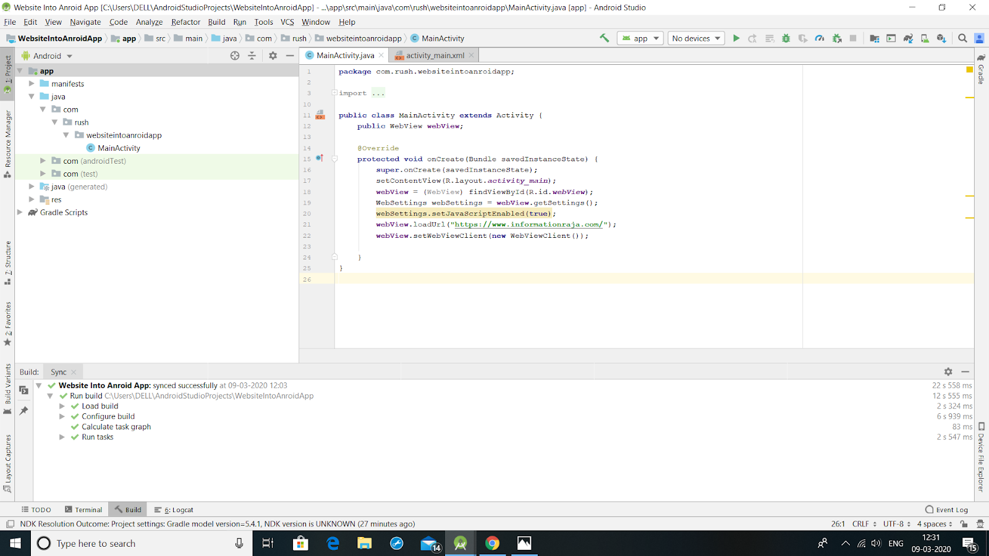Image resolution: width=989 pixels, height=556 pixels.
Task: Open the app run configuration dropdown
Action: click(x=640, y=38)
